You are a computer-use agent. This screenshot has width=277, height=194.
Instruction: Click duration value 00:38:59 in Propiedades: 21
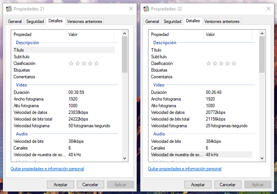pyautogui.click(x=76, y=92)
